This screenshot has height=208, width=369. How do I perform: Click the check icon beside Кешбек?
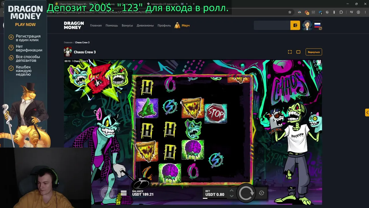[x=11, y=68]
